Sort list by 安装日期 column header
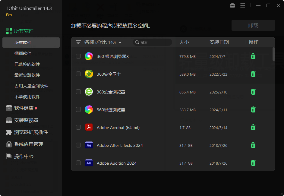This screenshot has height=196, width=284. tap(219, 42)
